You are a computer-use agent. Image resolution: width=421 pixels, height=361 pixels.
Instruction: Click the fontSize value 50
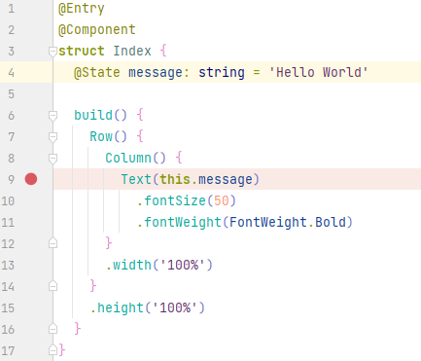pyautogui.click(x=222, y=200)
